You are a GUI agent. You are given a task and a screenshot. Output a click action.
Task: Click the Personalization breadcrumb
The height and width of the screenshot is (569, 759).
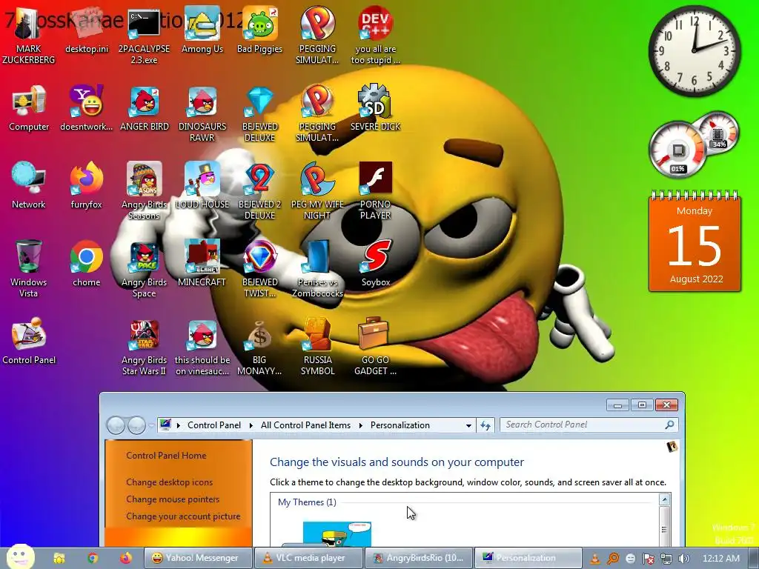400,425
